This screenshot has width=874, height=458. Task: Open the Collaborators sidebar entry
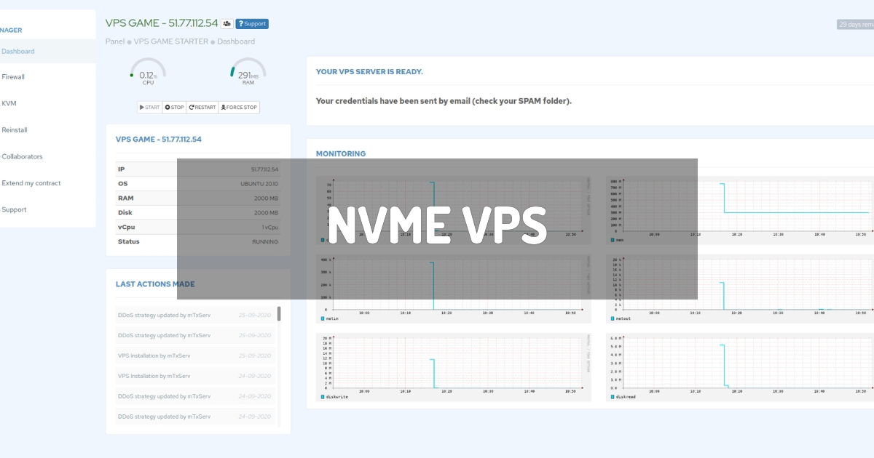(23, 156)
